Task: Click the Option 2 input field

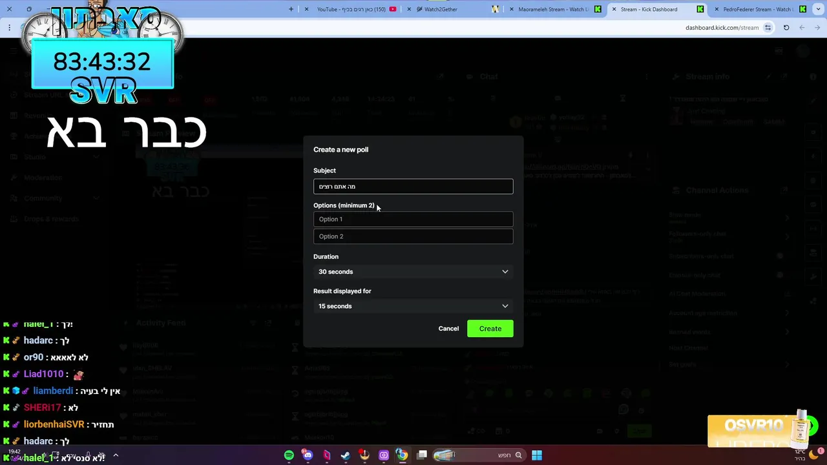Action: coord(413,236)
